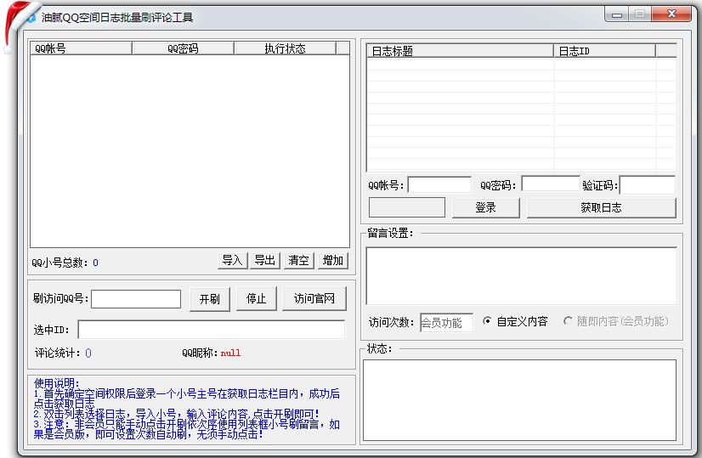Click the 登录 (Login) button

pyautogui.click(x=485, y=207)
